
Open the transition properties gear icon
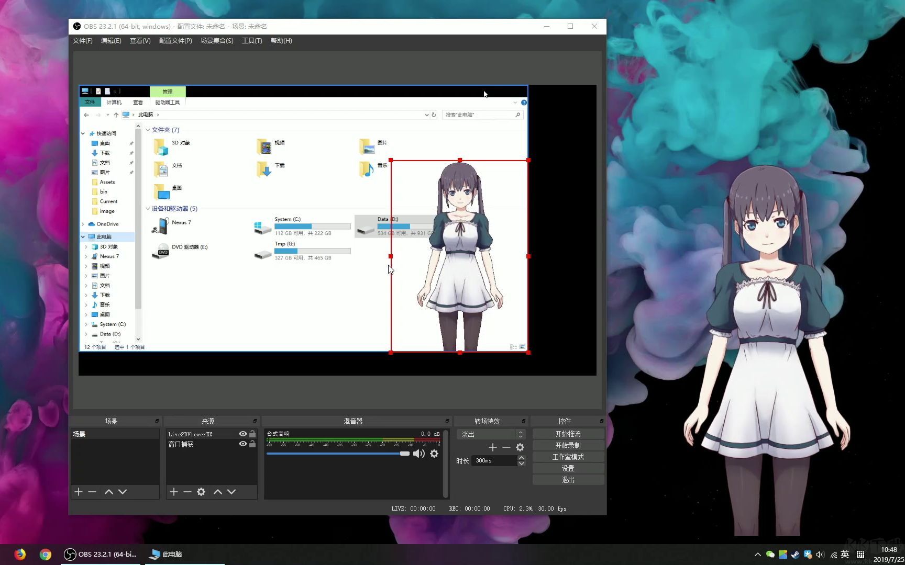point(520,447)
